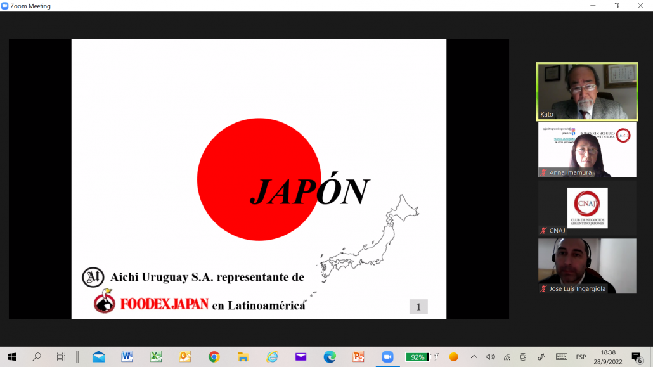
Task: Click the "Jose Luis Ingargiola" name label
Action: [577, 288]
